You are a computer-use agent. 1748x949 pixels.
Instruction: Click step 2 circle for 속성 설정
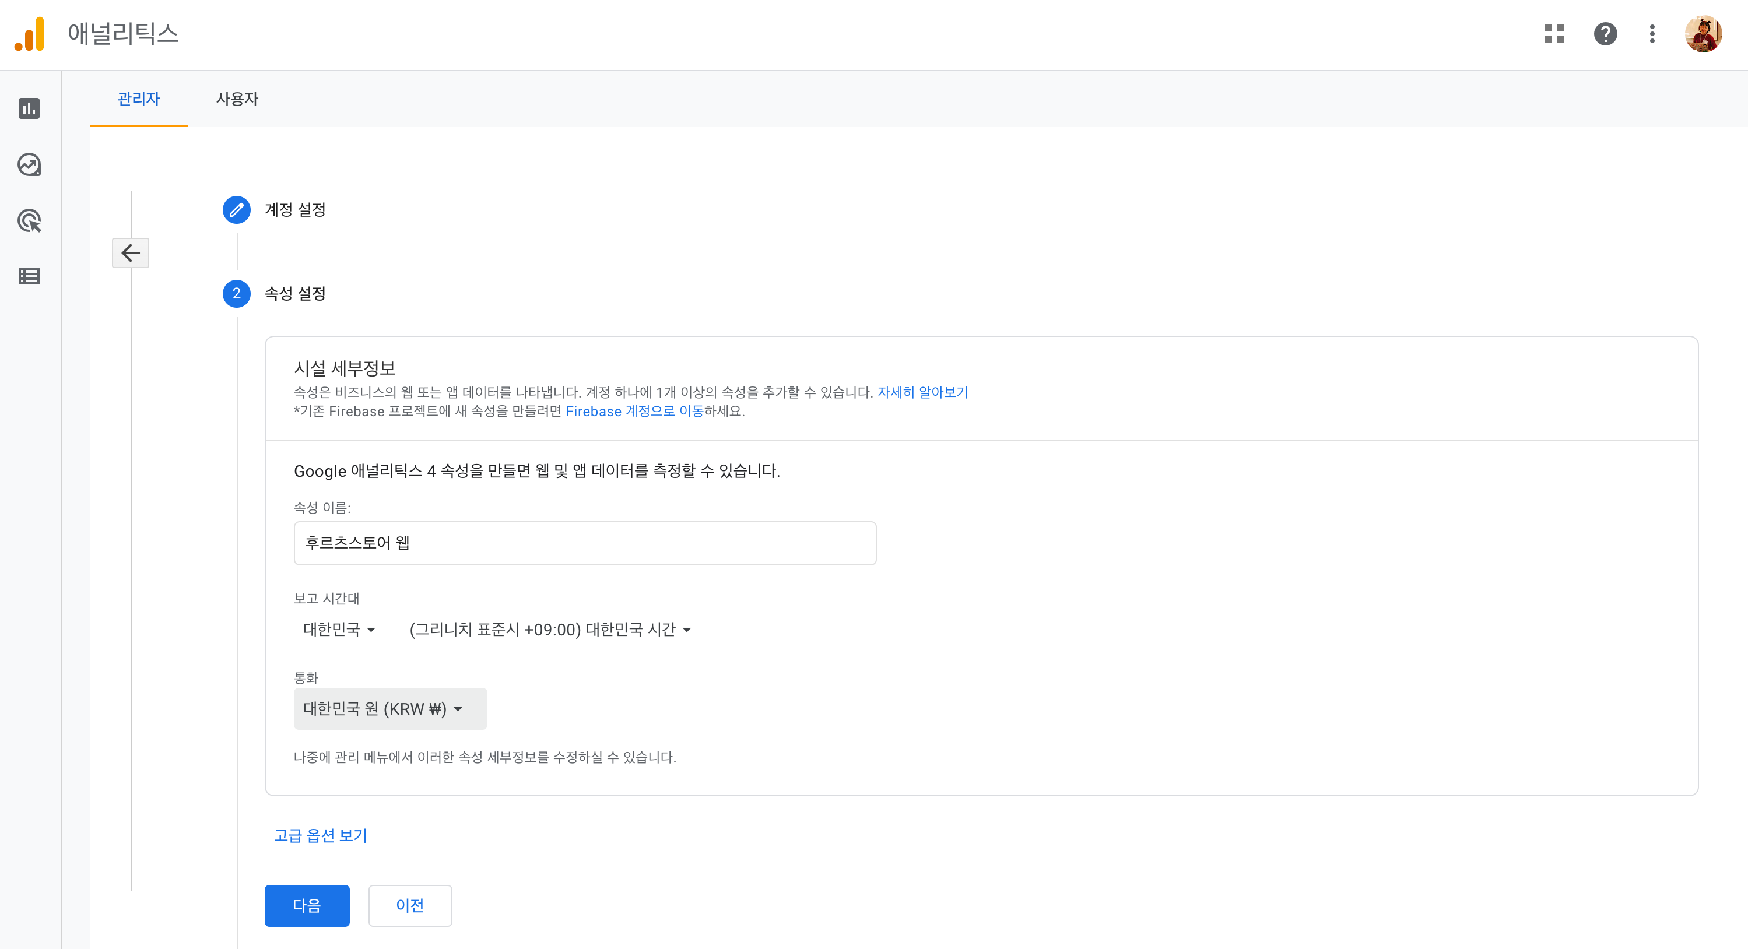(x=236, y=294)
